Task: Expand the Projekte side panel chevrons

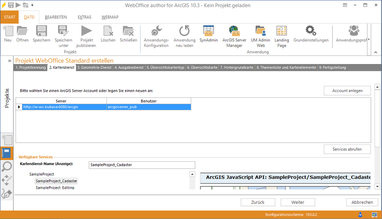Action: click(x=10, y=61)
